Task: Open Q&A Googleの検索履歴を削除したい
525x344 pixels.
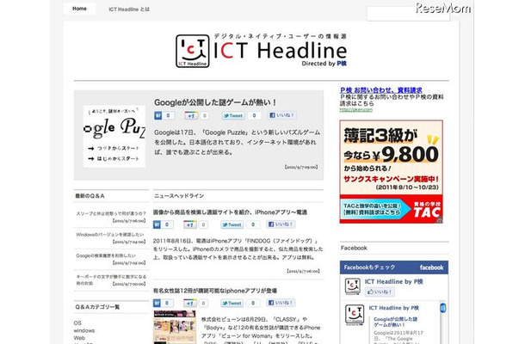Action: click(106, 255)
